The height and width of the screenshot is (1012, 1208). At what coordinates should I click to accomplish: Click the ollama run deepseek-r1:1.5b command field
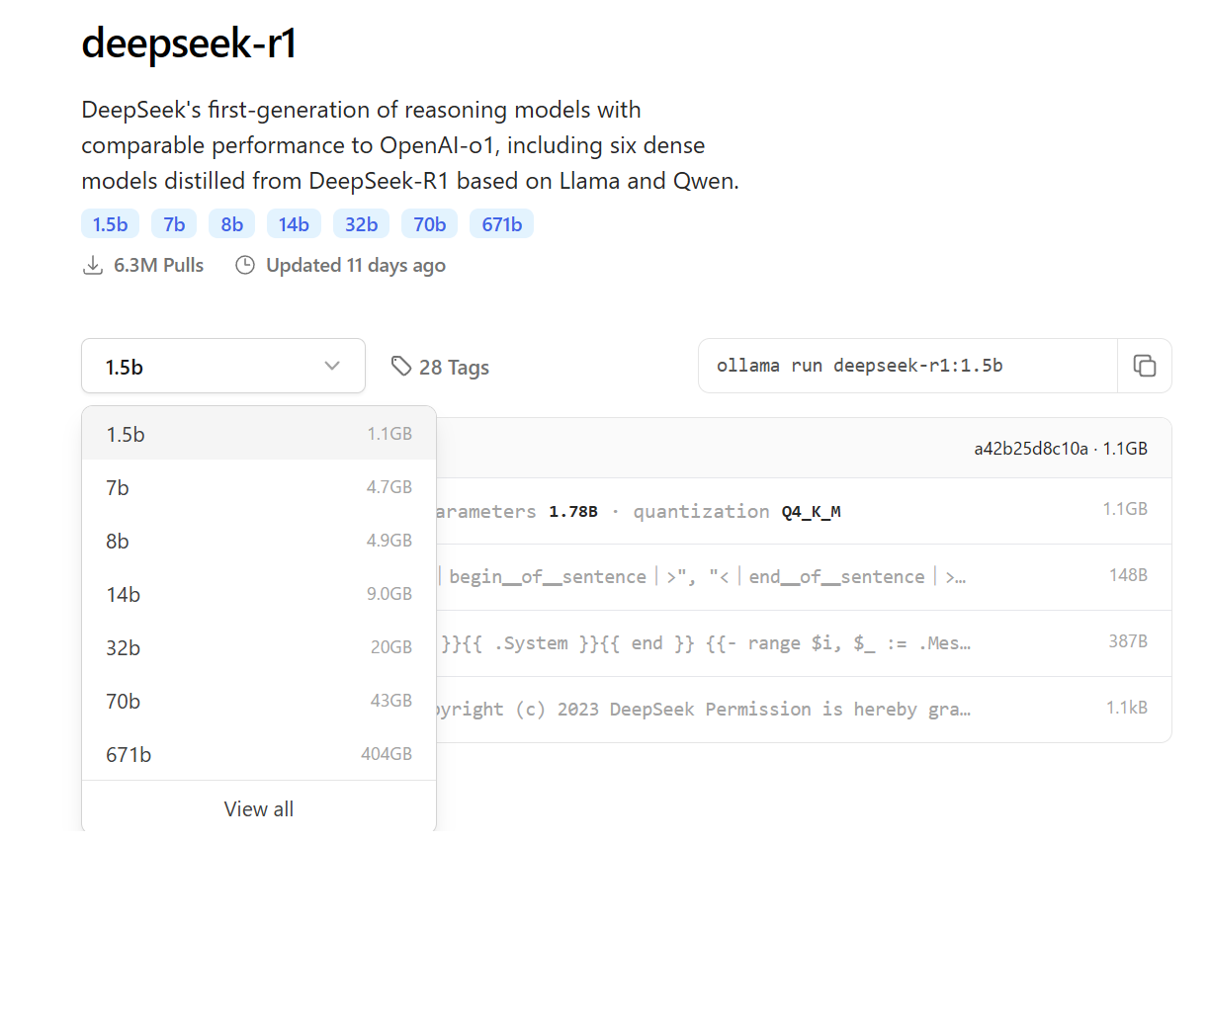(907, 366)
